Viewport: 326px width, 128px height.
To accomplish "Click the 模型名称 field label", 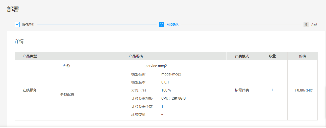I will [138, 74].
